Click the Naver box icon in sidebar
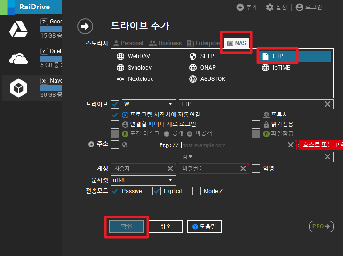The image size is (343, 256). pyautogui.click(x=19, y=88)
